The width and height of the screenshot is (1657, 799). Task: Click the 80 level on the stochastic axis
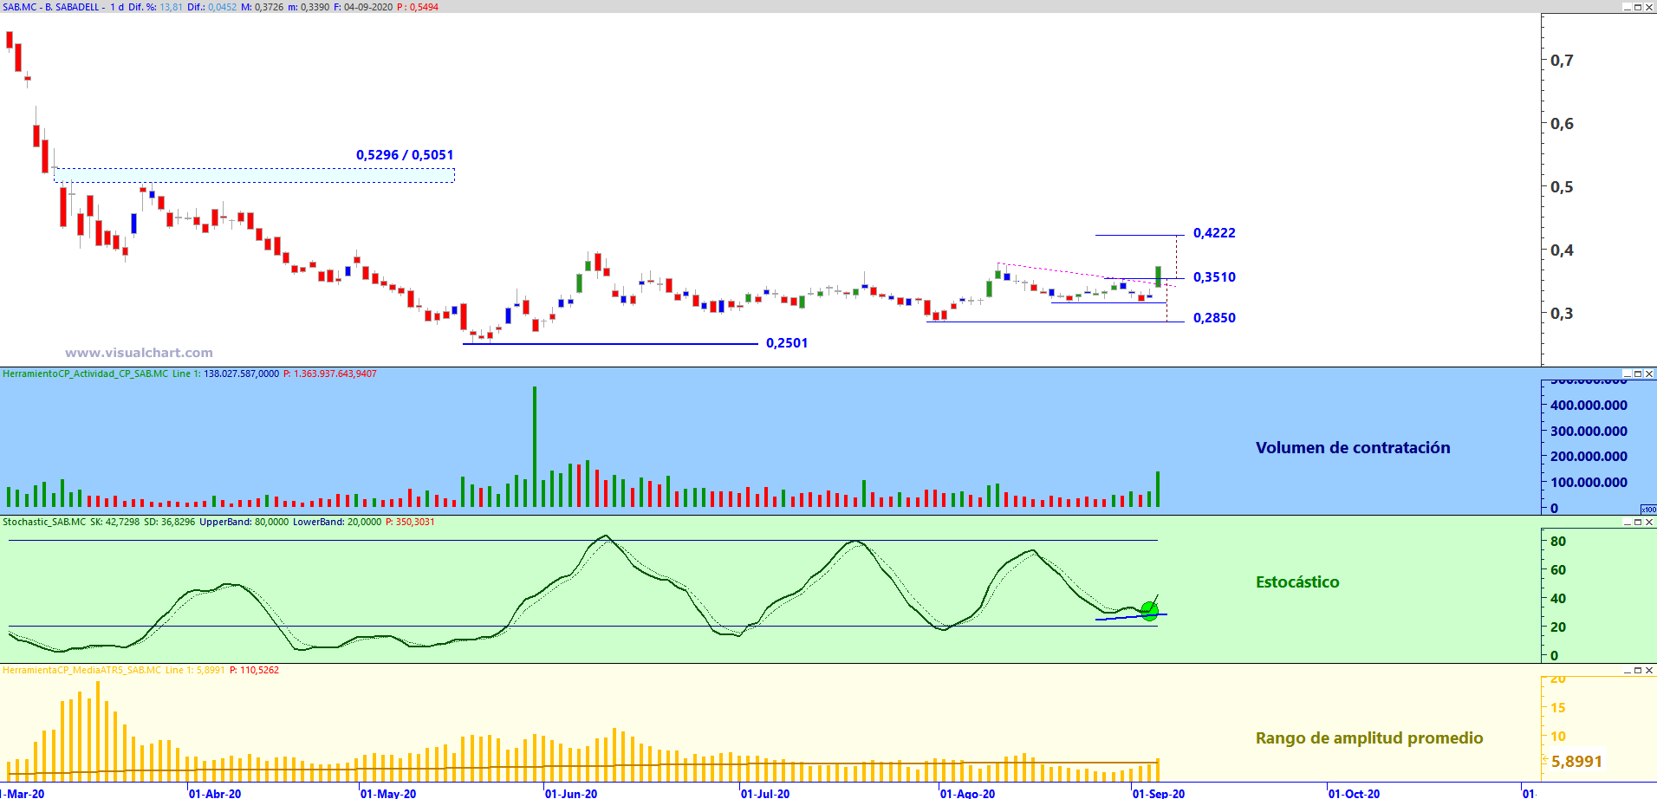click(x=1558, y=542)
